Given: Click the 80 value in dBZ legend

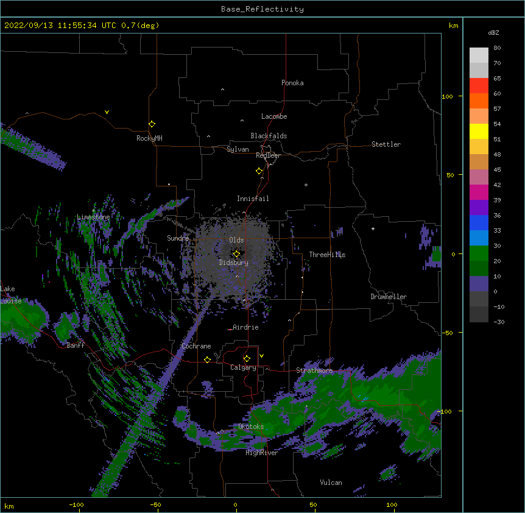Looking at the screenshot, I should click(x=497, y=48).
